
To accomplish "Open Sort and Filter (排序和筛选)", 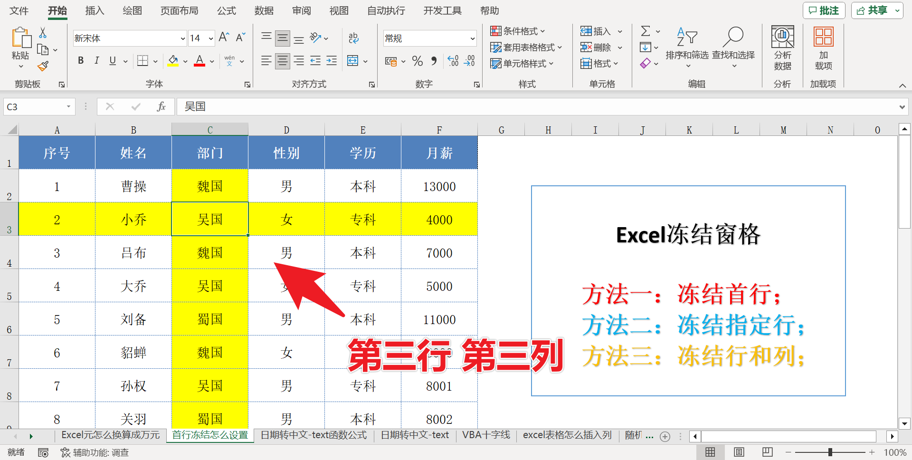I will pyautogui.click(x=687, y=48).
